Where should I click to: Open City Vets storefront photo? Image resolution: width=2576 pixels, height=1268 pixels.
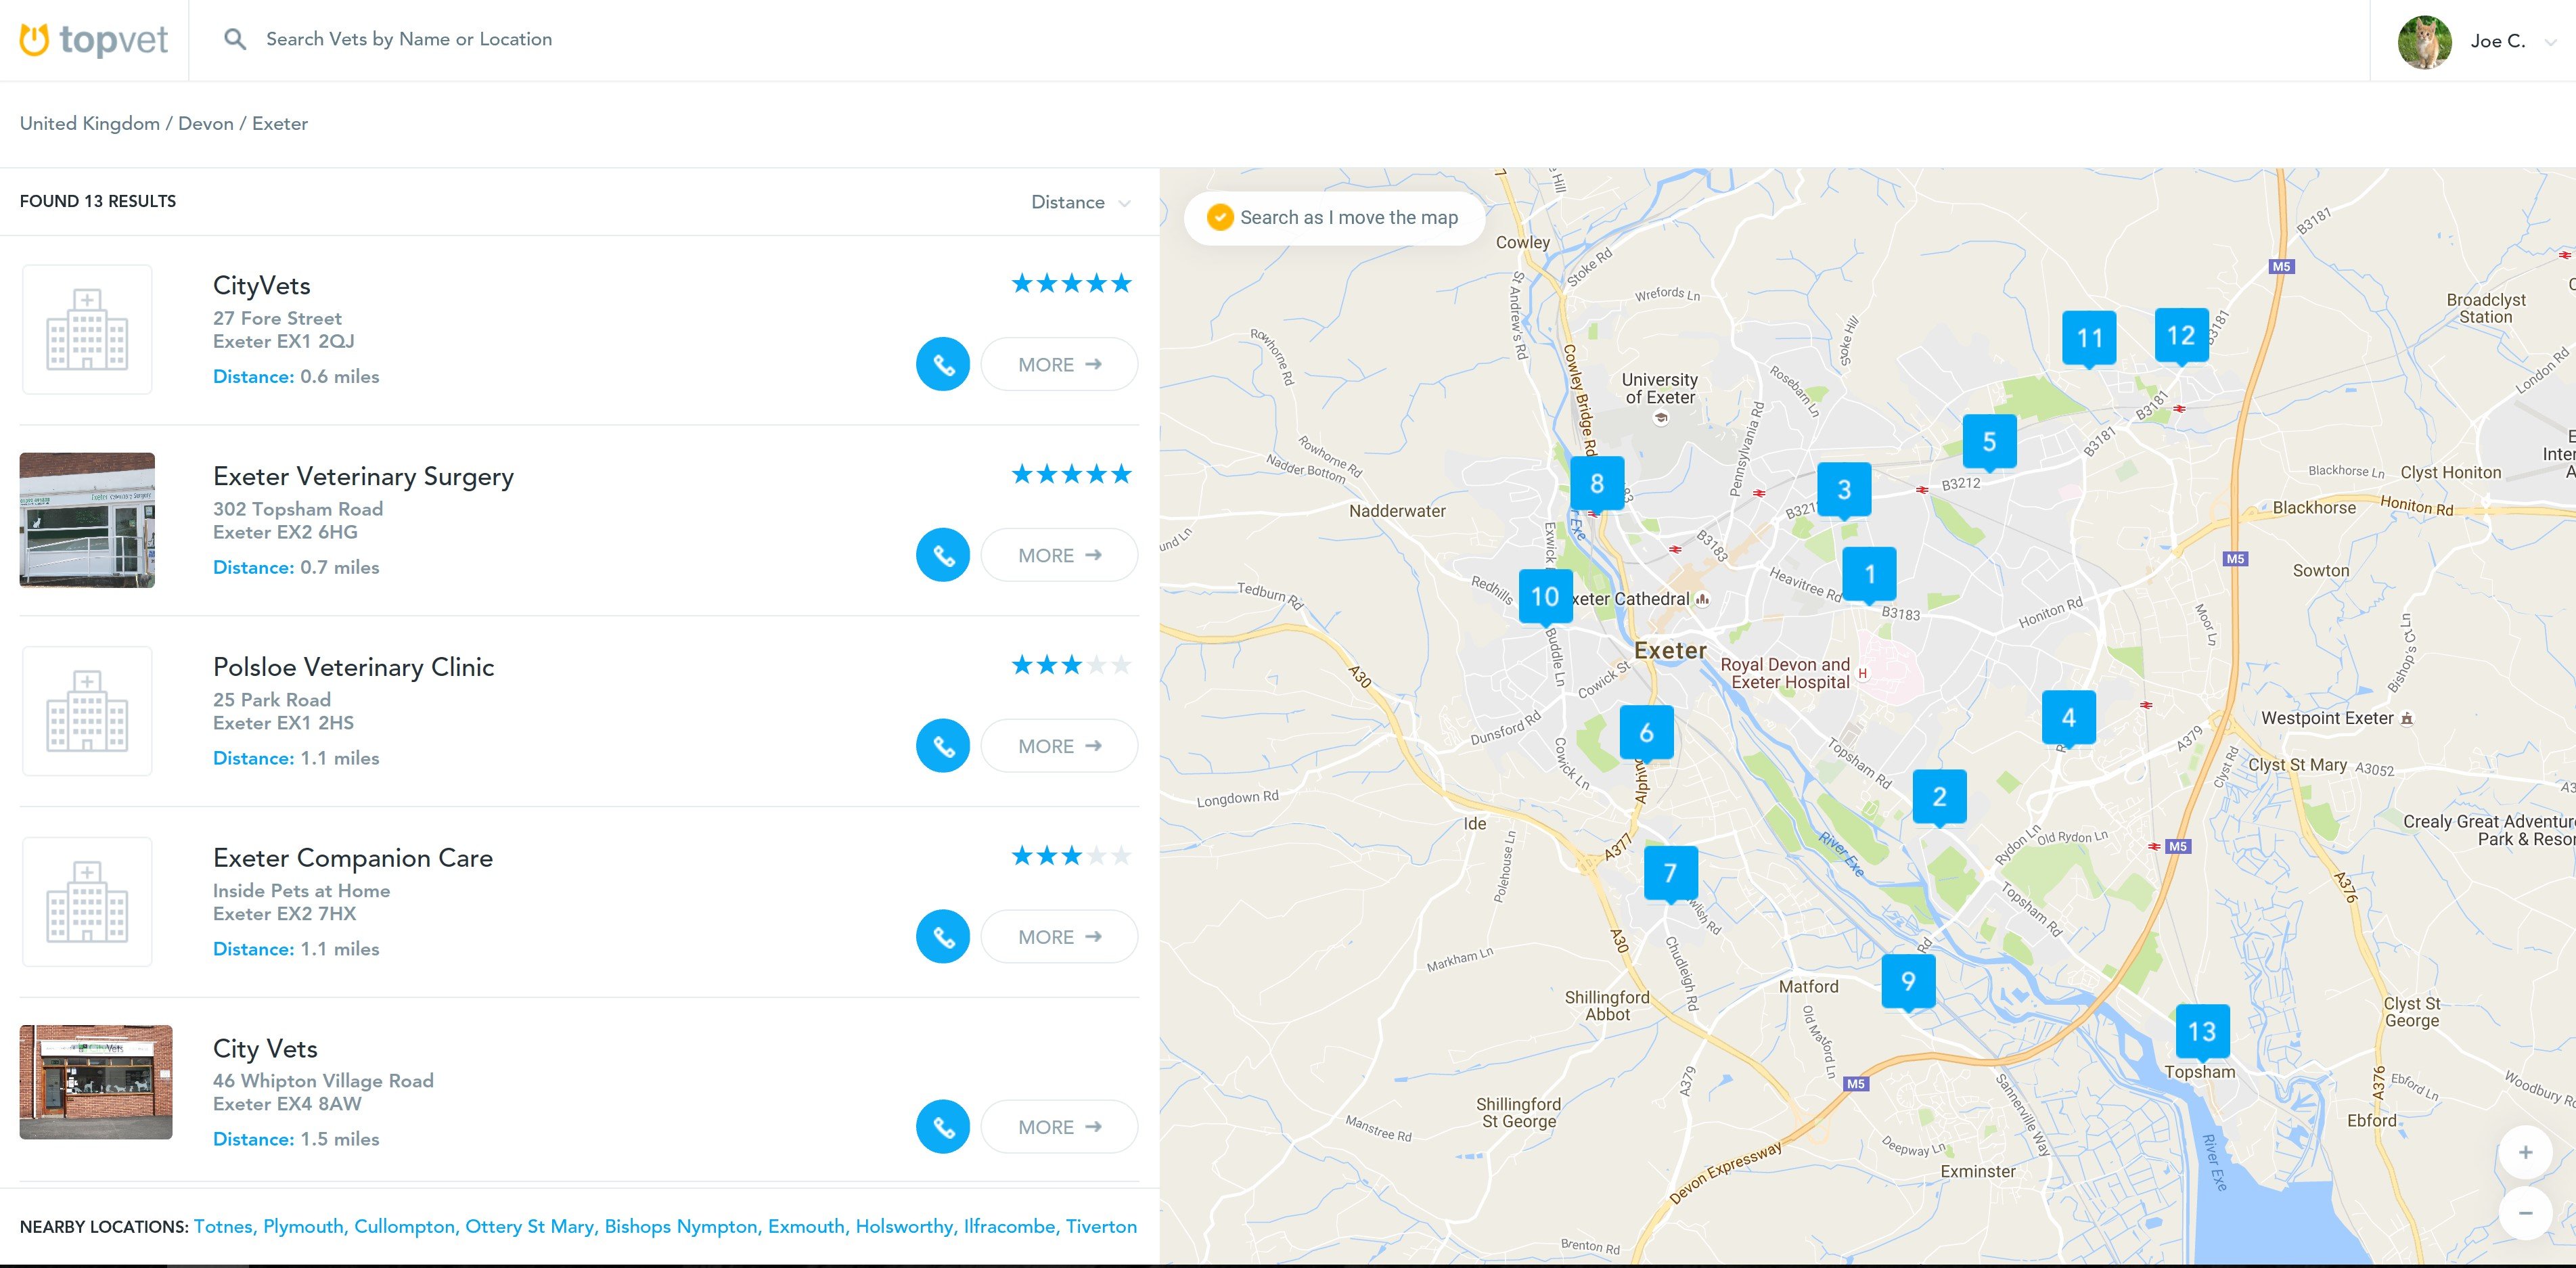click(x=96, y=1082)
